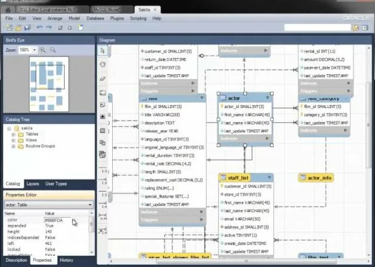375x267 pixels.
Task: Select the place new view tool
Action: tap(103, 142)
